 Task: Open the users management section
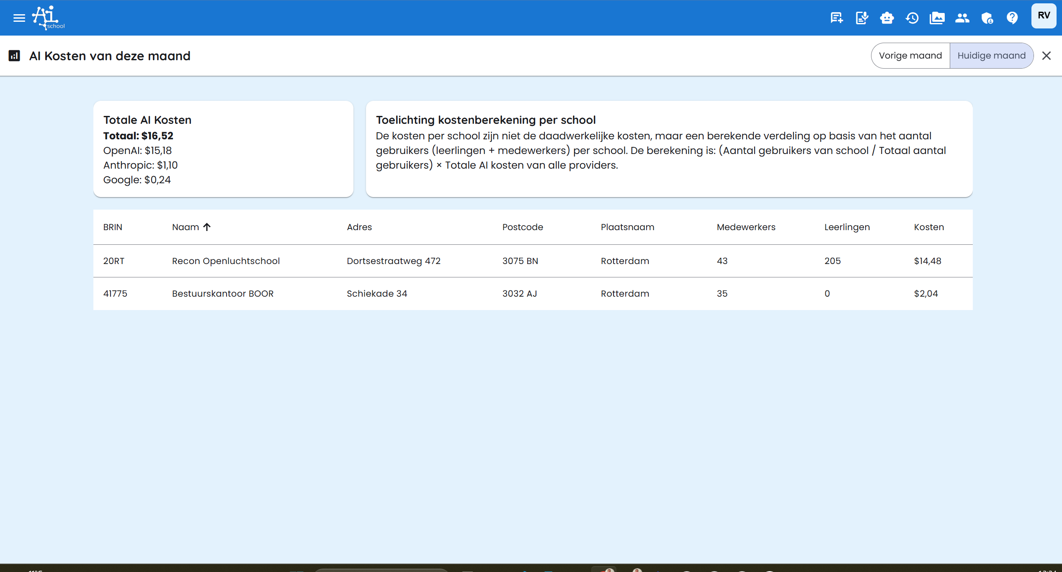click(x=962, y=18)
